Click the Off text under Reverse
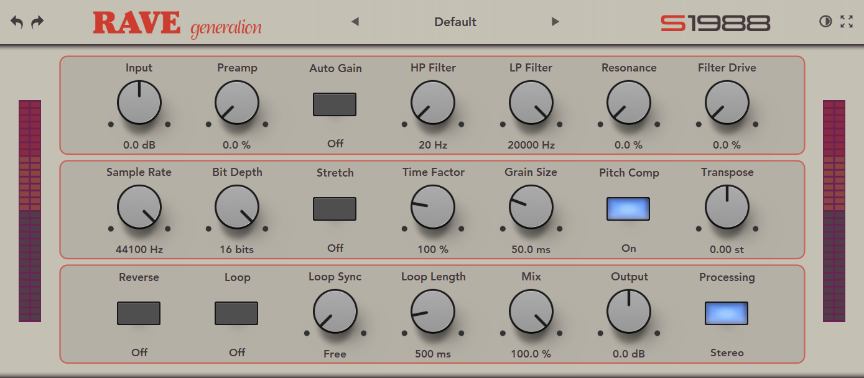Screen dimensions: 864x378 tap(139, 352)
